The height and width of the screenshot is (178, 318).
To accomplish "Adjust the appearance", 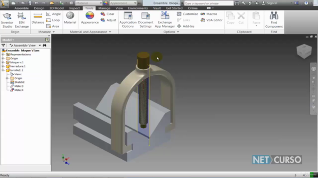I will pyautogui.click(x=108, y=20).
